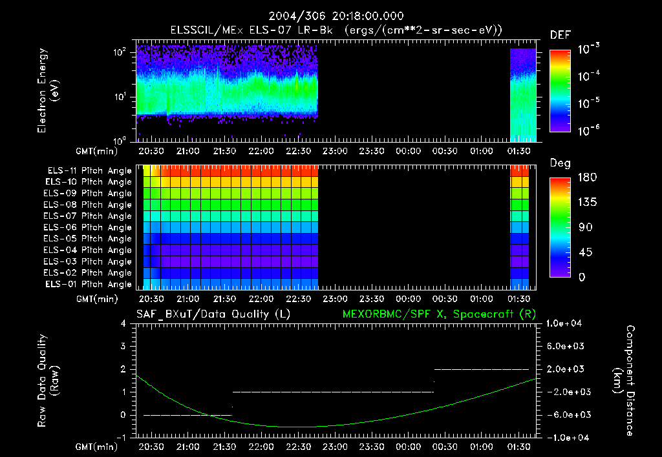Click the ELS-10 Pitch Angle row label
The image size is (662, 457).
(89, 182)
